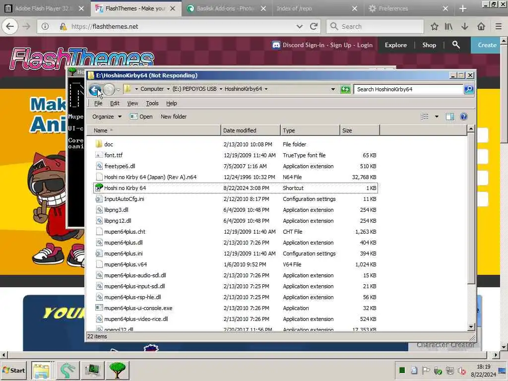Sort files by Type column header
508x381 pixels.
pos(310,130)
